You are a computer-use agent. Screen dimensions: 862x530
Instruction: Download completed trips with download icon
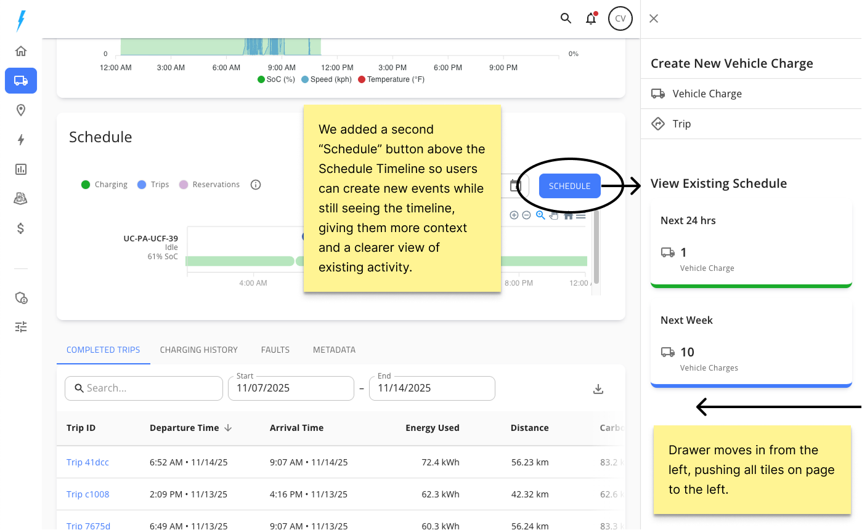[598, 388]
